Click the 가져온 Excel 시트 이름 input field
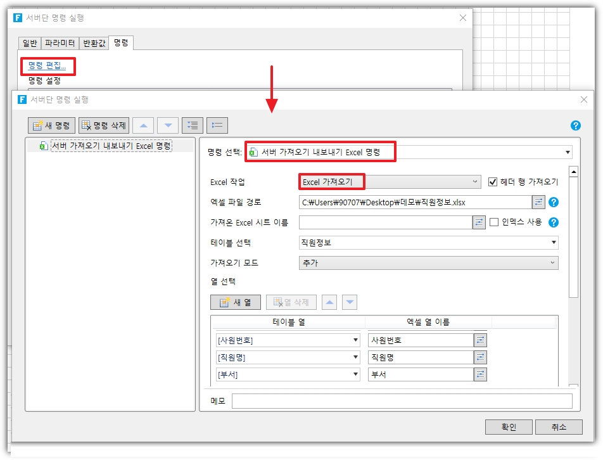Screen dimensions: 603x460 coord(386,222)
